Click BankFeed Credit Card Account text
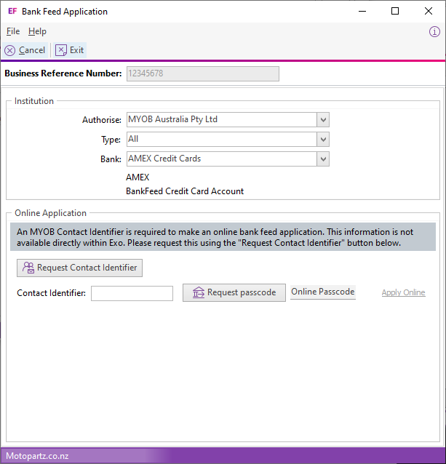This screenshot has height=464, width=446. pyautogui.click(x=185, y=191)
